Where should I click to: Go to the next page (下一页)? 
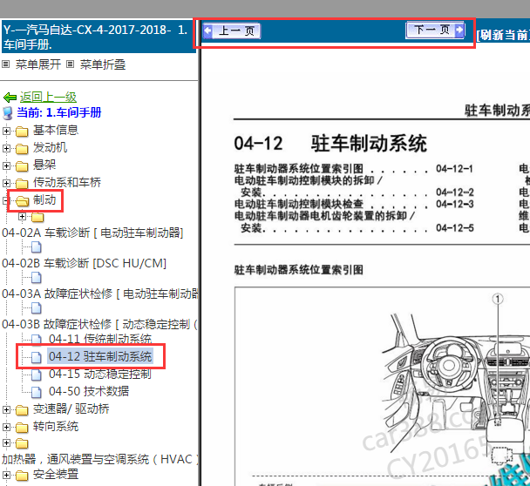click(x=435, y=30)
